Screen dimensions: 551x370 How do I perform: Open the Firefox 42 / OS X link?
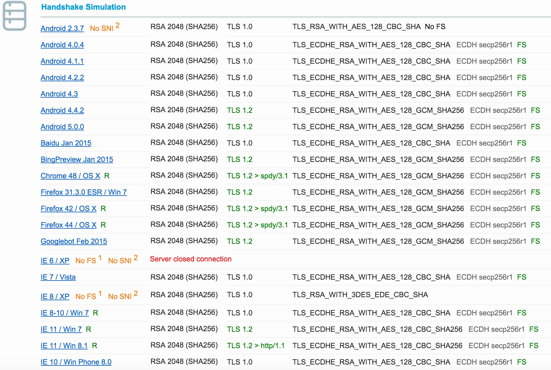69,209
